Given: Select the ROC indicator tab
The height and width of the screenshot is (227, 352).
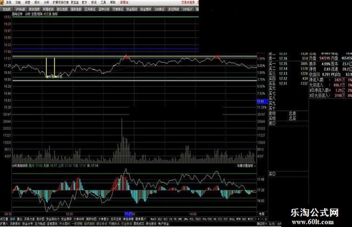Looking at the screenshot, I should click(244, 219).
